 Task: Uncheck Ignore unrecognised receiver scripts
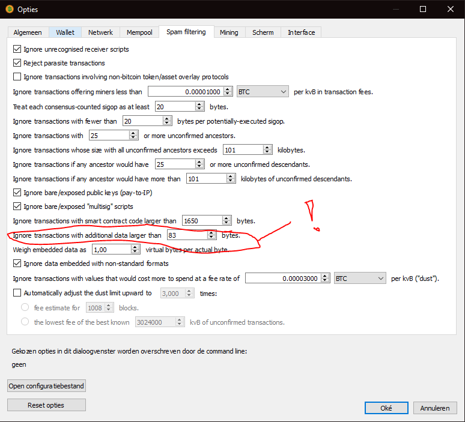(17, 49)
